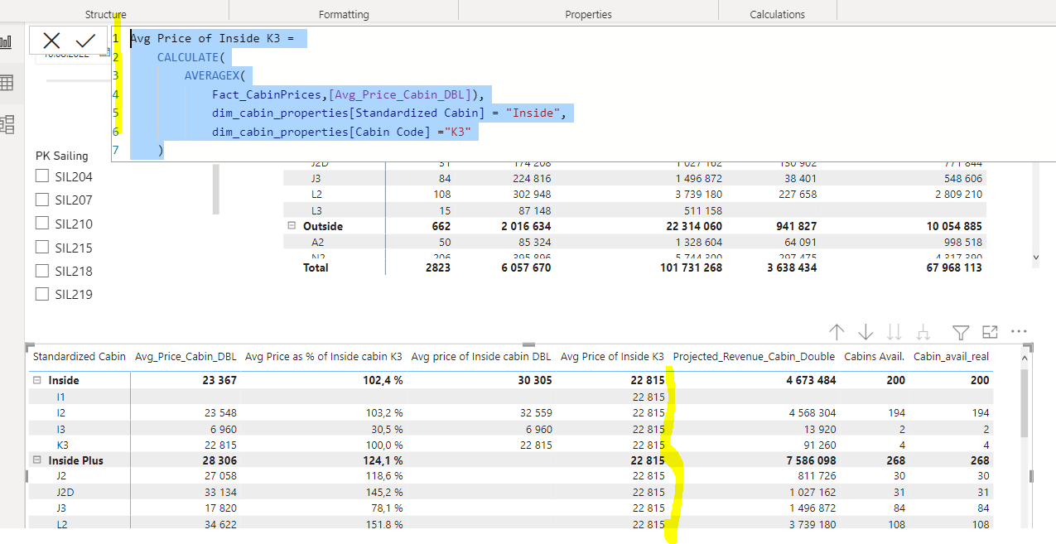Open Model view from left sidebar
1056x544 pixels.
7,124
